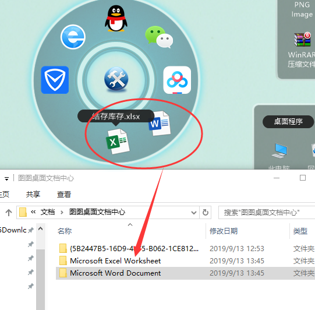The height and width of the screenshot is (310, 315).
Task: Click the search 图图桌面文档中心 field
Action: coord(267,213)
